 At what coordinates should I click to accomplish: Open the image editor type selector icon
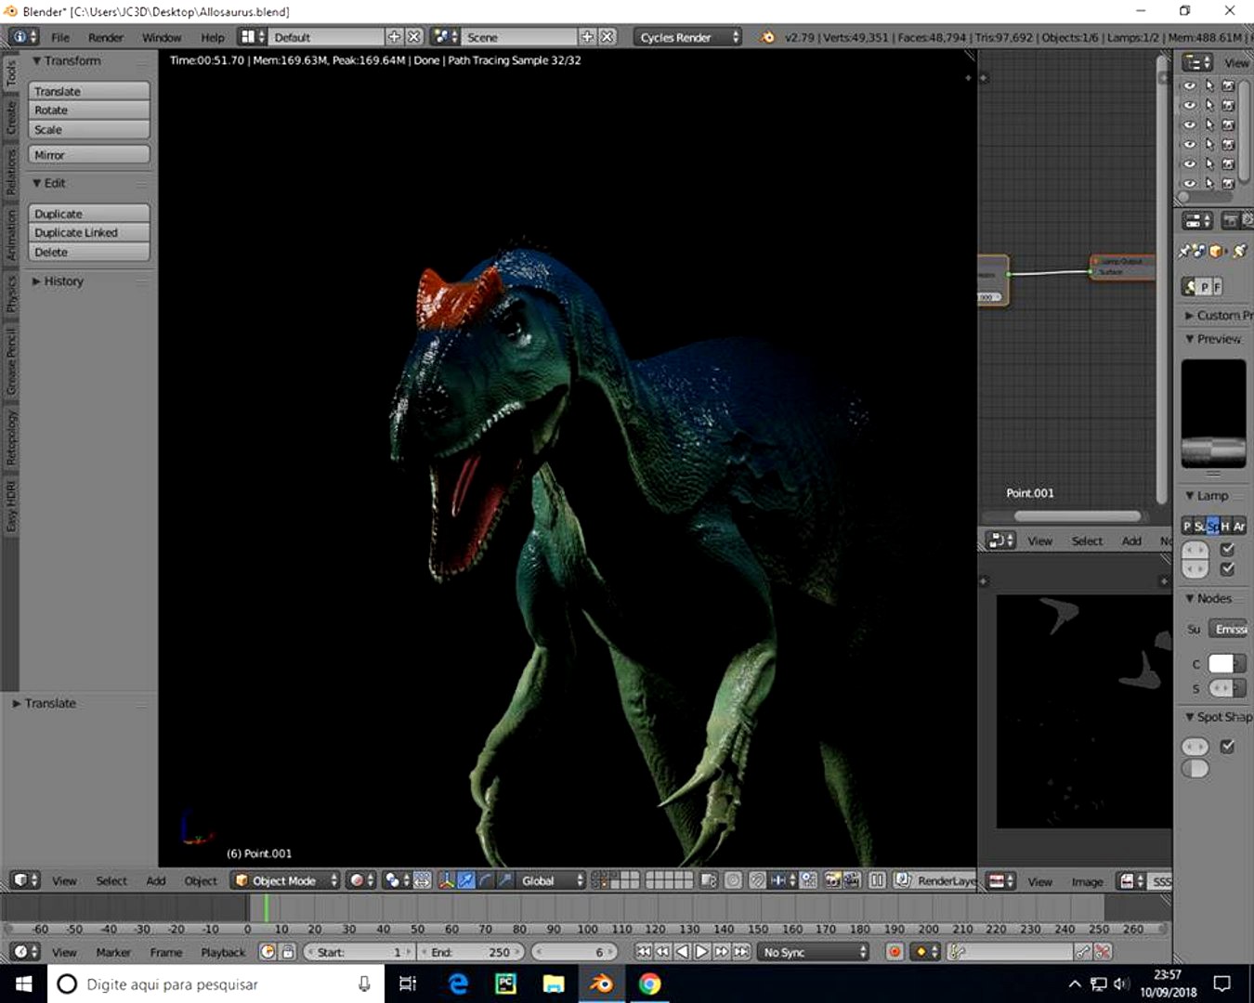1000,880
